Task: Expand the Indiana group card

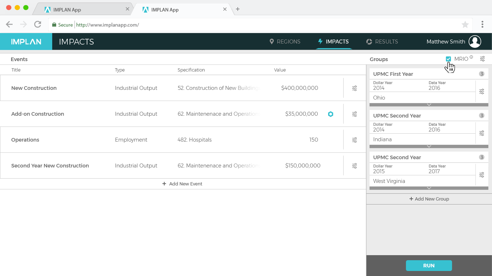Action: pos(429,147)
